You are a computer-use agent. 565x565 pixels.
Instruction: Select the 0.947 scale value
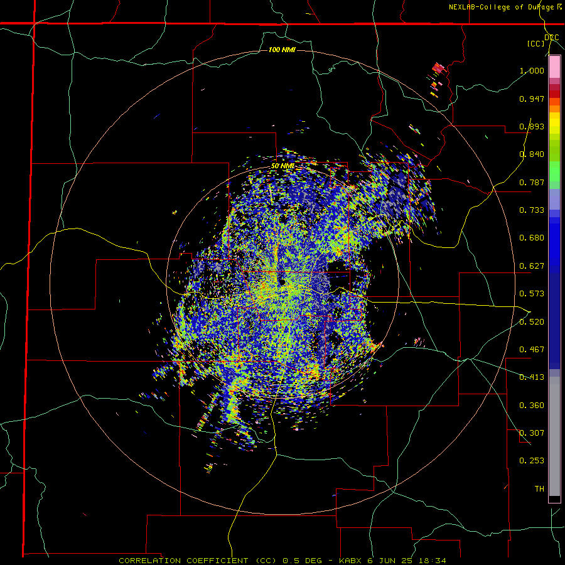tap(532, 99)
